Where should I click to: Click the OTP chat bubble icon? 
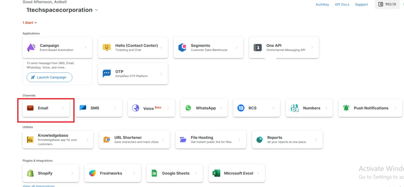(107, 74)
